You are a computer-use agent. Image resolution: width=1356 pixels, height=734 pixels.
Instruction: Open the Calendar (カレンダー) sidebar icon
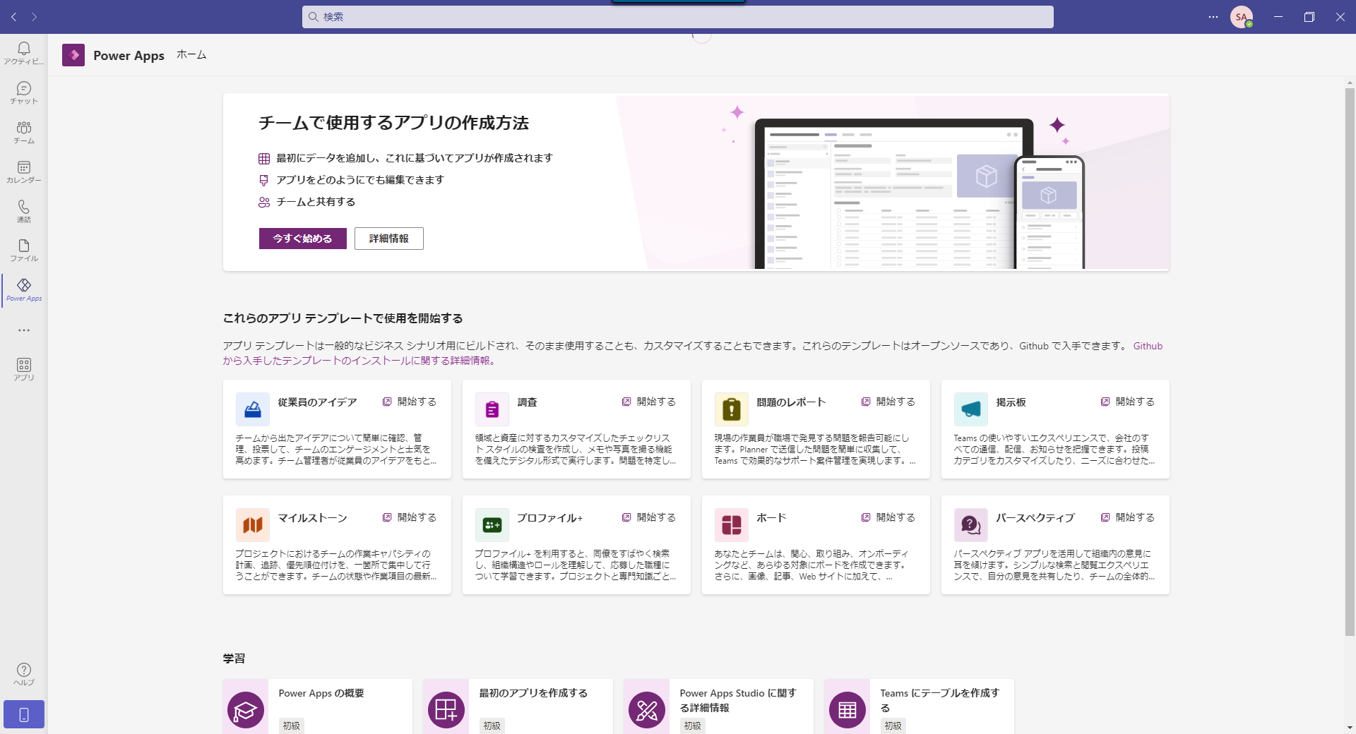(24, 172)
